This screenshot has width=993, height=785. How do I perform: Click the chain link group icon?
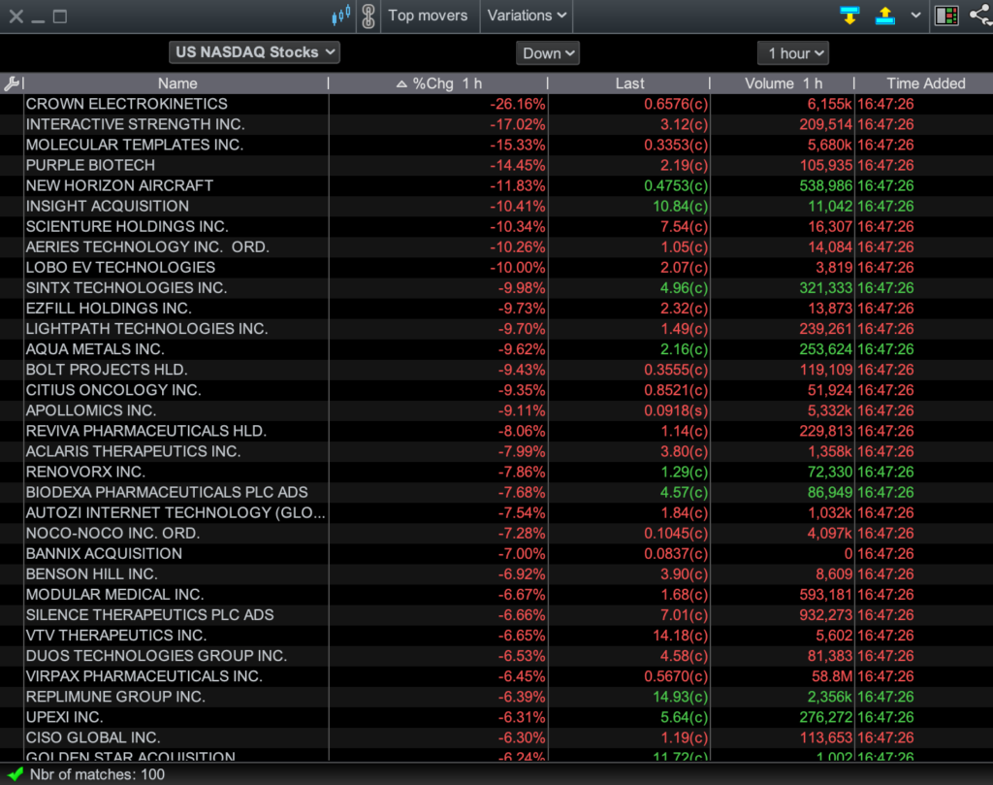tap(368, 16)
